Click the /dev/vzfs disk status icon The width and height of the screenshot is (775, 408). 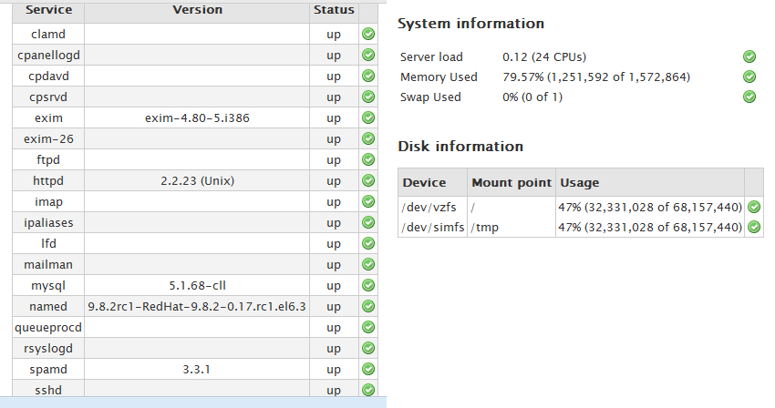pos(754,207)
